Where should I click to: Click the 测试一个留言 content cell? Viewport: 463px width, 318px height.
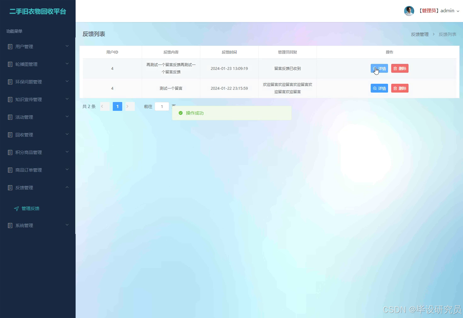(171, 88)
